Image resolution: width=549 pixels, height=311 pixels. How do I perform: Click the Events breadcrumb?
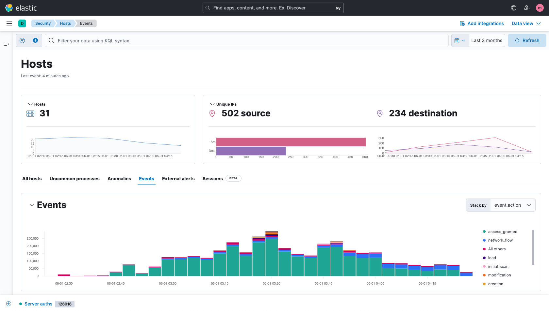pyautogui.click(x=86, y=23)
